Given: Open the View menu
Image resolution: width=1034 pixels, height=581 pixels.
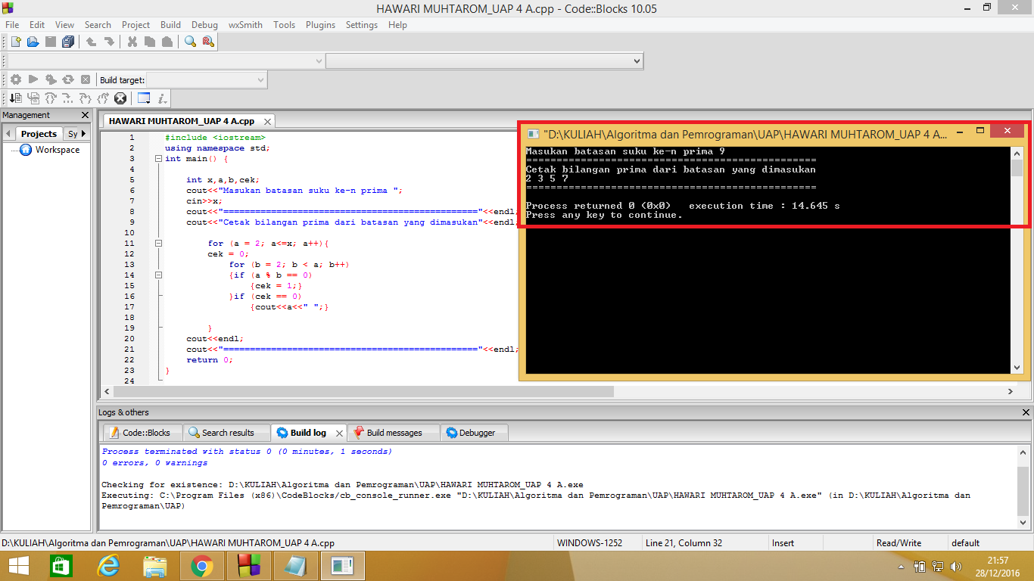Looking at the screenshot, I should pos(65,25).
